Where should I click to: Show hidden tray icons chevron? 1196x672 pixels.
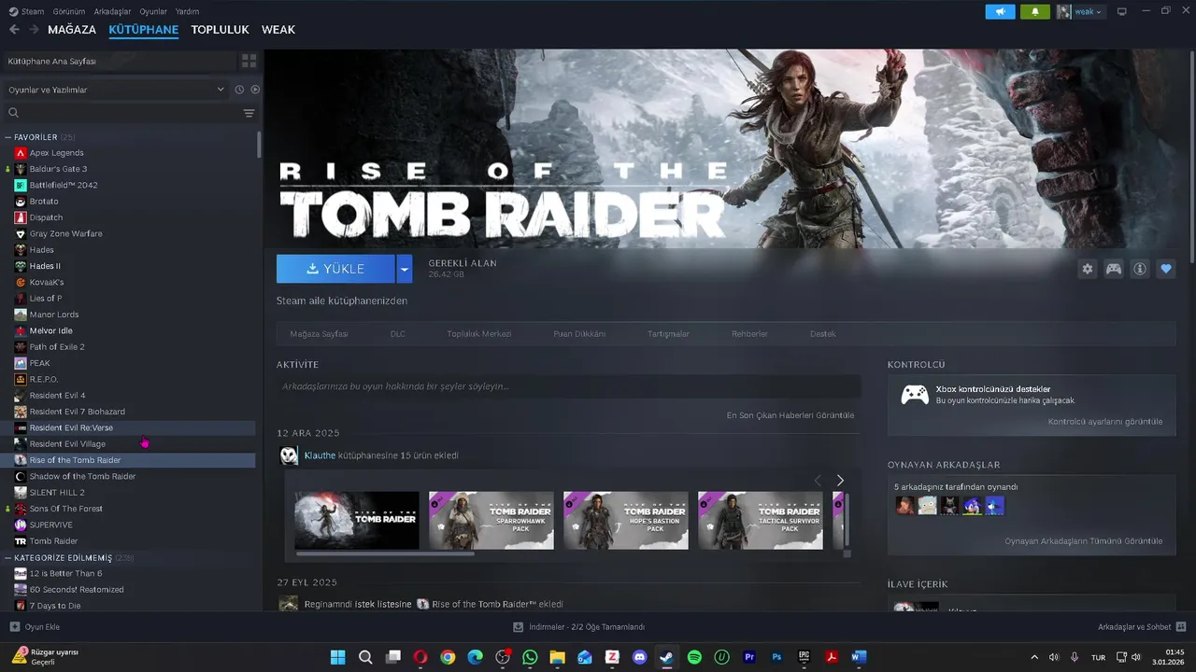(x=1033, y=657)
